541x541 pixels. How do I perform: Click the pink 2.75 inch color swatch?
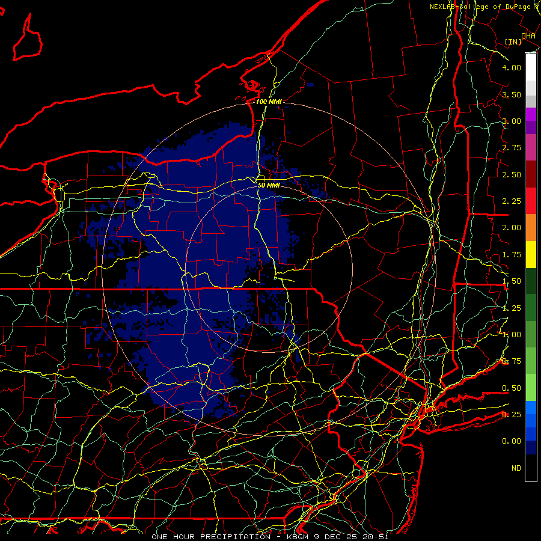(531, 147)
